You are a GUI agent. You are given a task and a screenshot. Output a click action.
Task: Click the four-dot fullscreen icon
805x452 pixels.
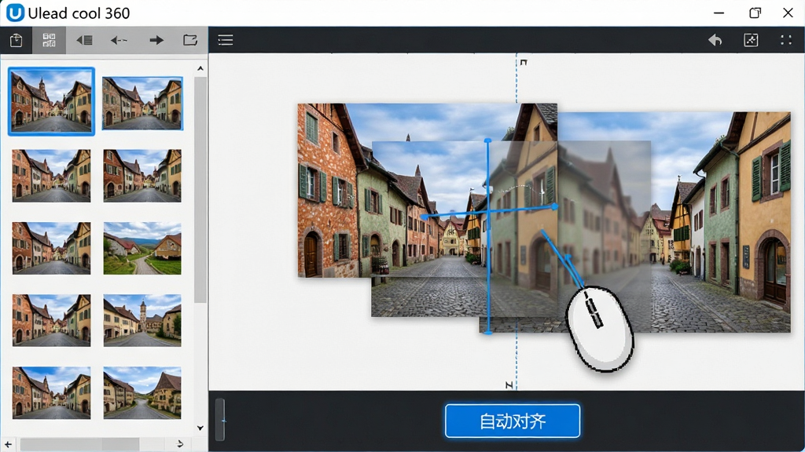tap(786, 40)
